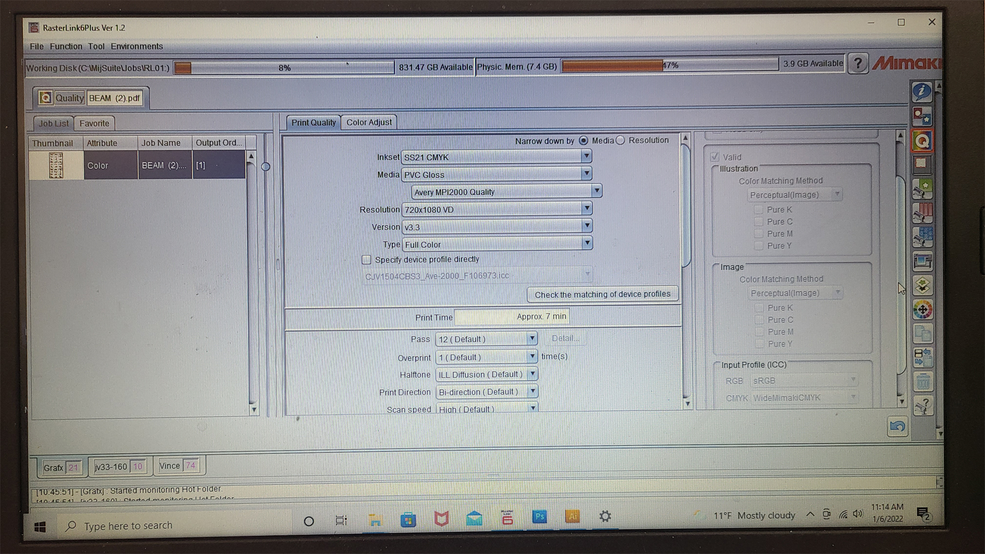Open the job Properties info icon
The image size is (985, 554).
[922, 92]
